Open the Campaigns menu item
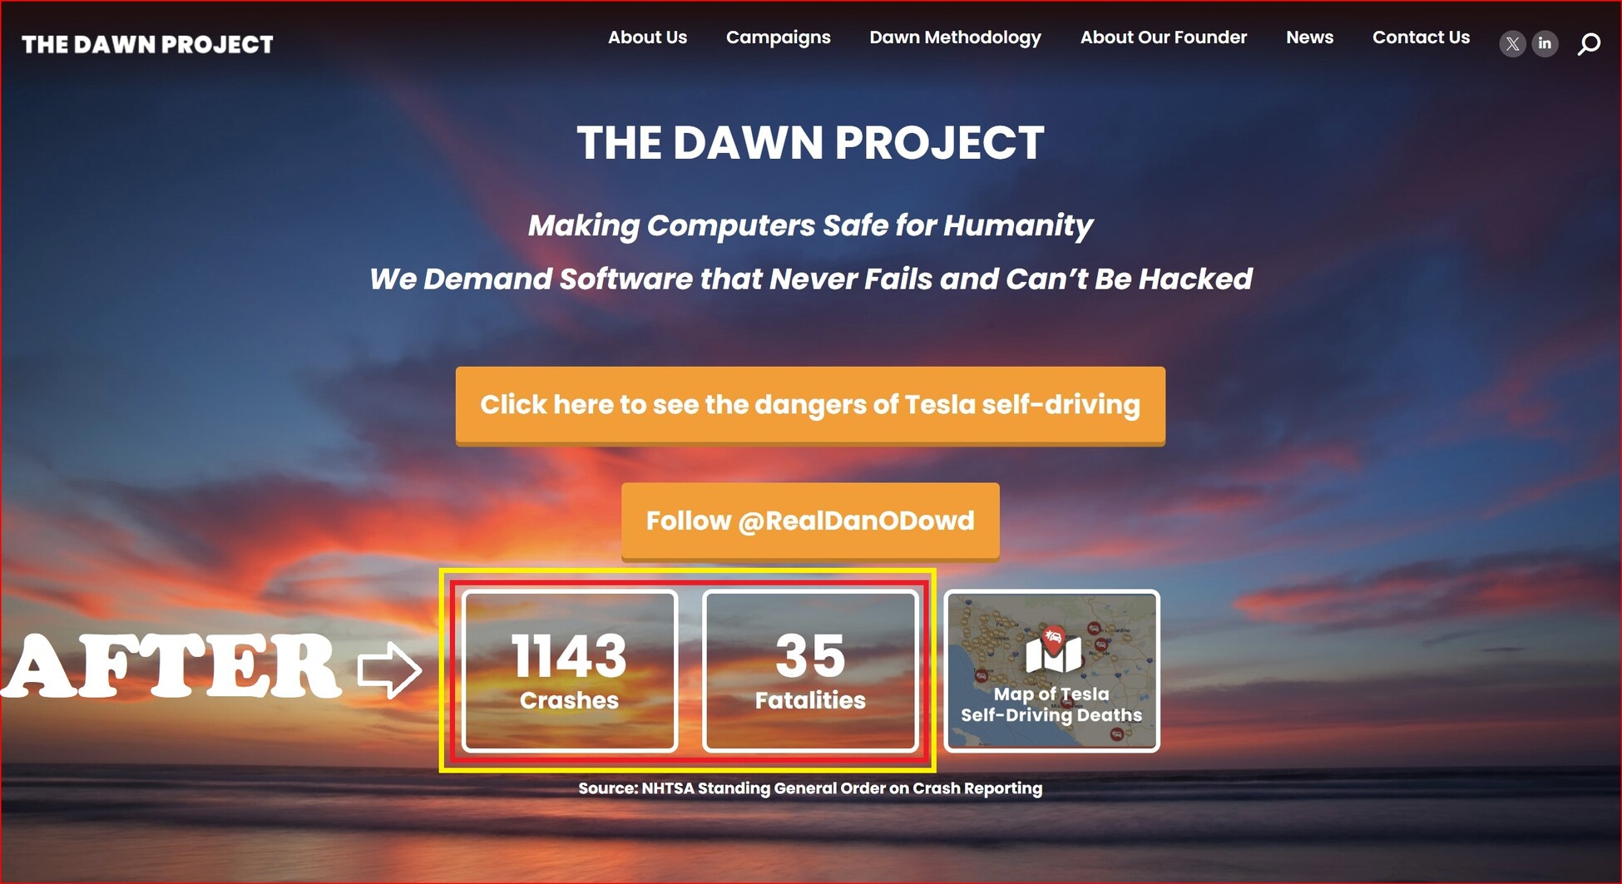The height and width of the screenshot is (884, 1622). [778, 38]
